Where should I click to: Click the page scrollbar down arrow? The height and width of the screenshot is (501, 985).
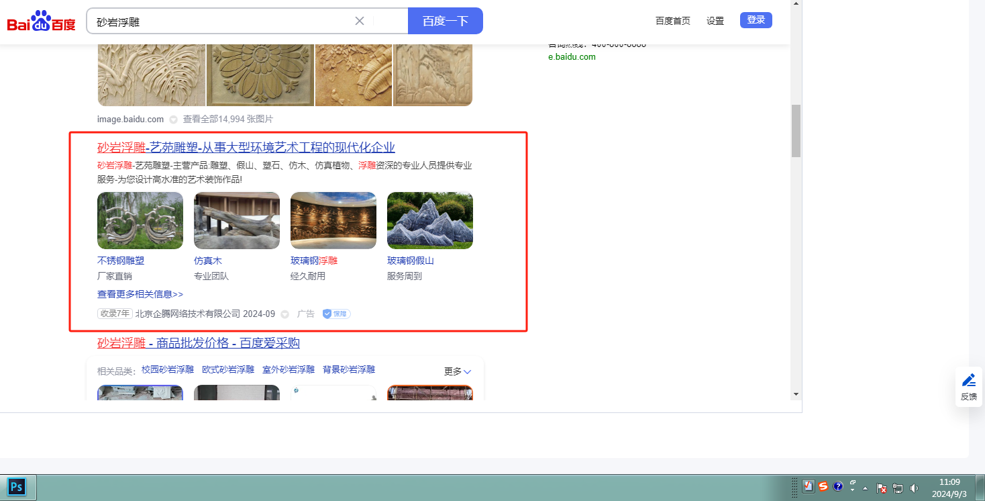point(796,394)
